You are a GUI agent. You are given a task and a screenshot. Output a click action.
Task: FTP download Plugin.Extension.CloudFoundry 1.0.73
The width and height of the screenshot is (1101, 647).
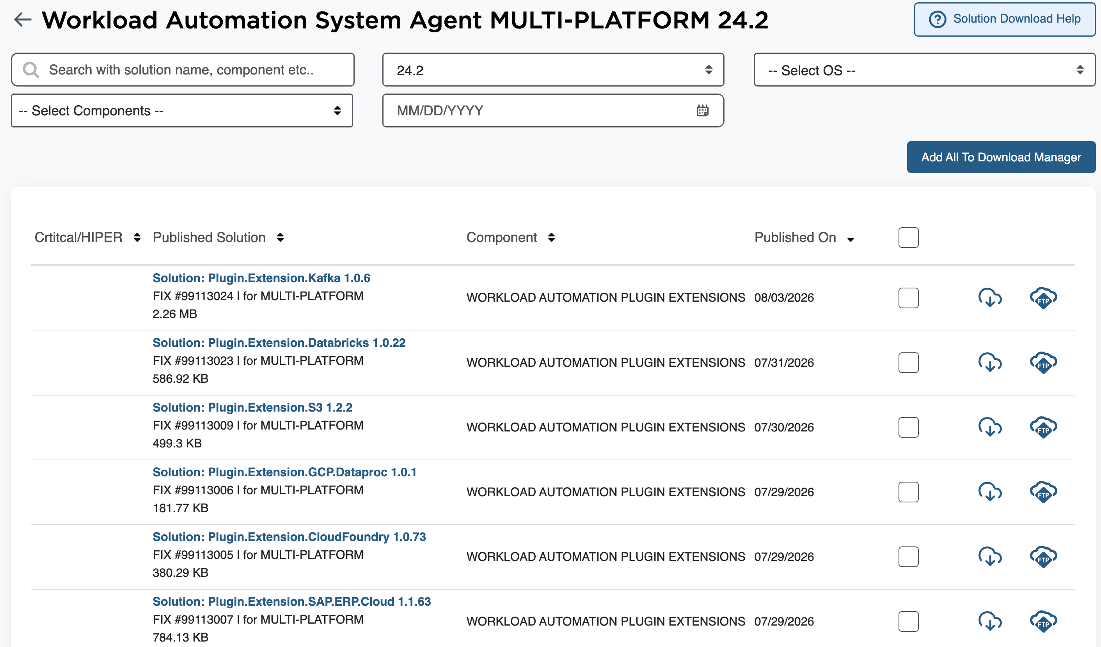pyautogui.click(x=1043, y=556)
